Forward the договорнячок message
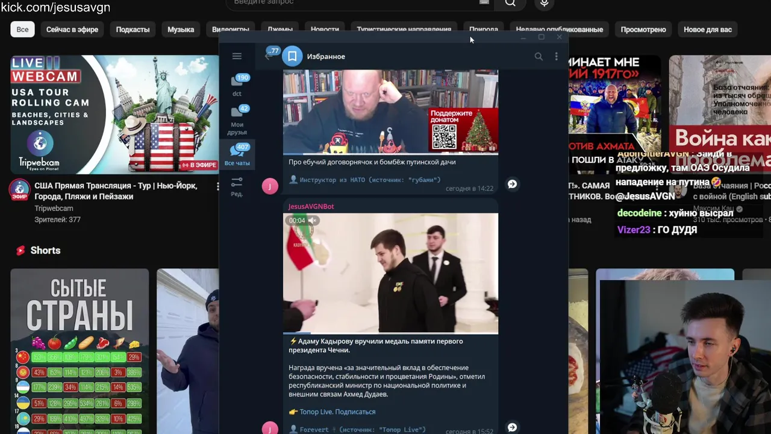This screenshot has height=434, width=771. (x=512, y=184)
